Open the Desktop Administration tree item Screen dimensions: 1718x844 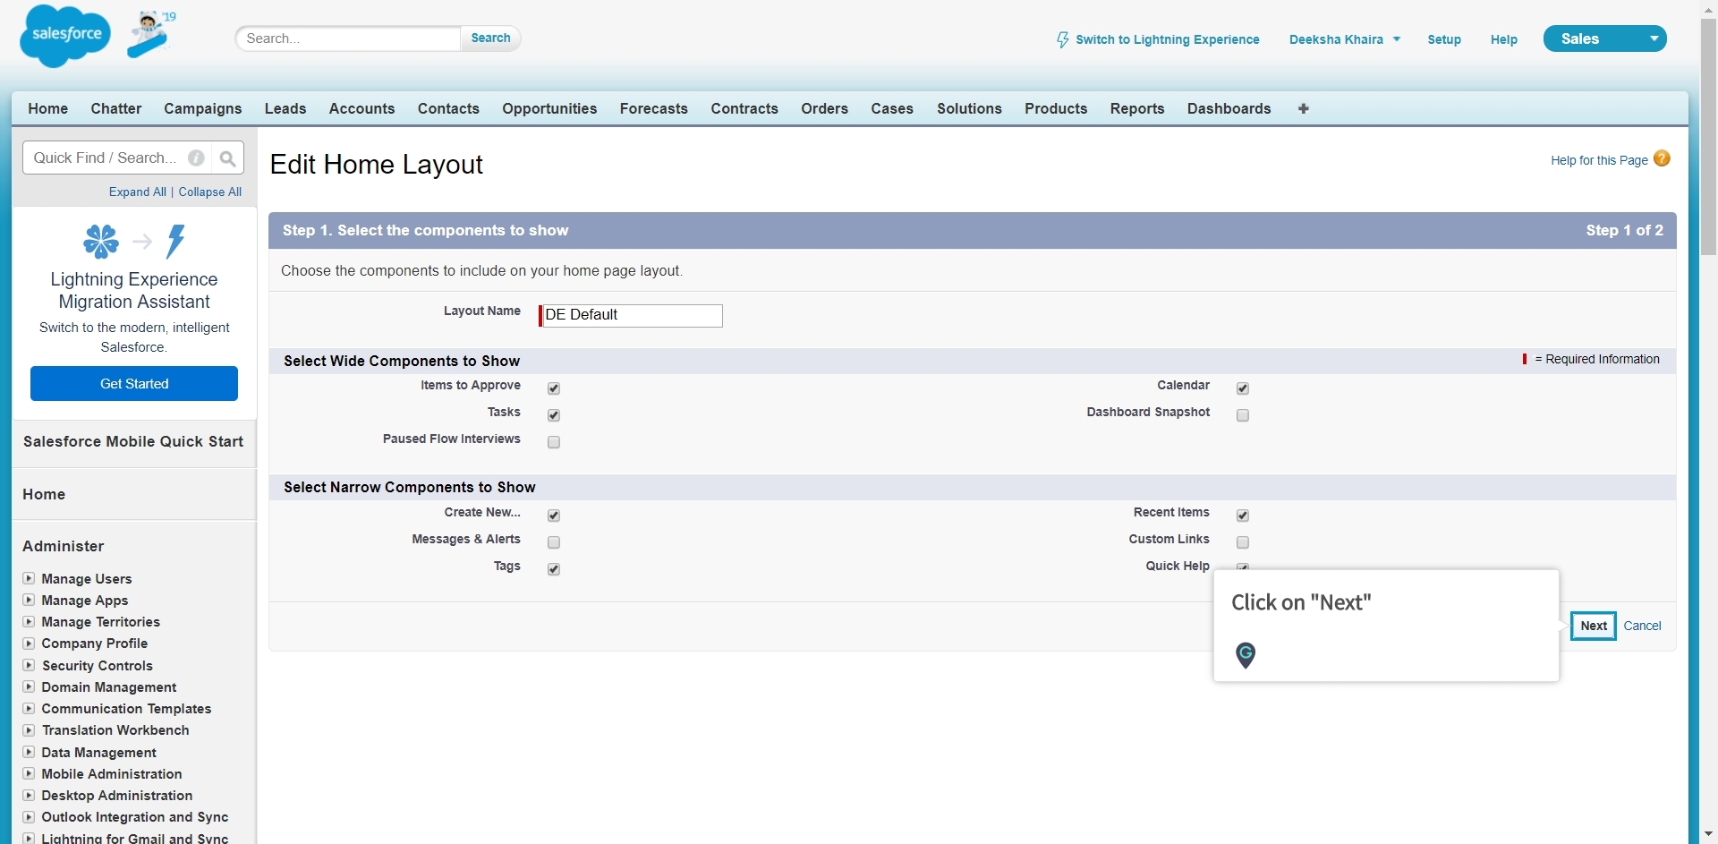[117, 795]
